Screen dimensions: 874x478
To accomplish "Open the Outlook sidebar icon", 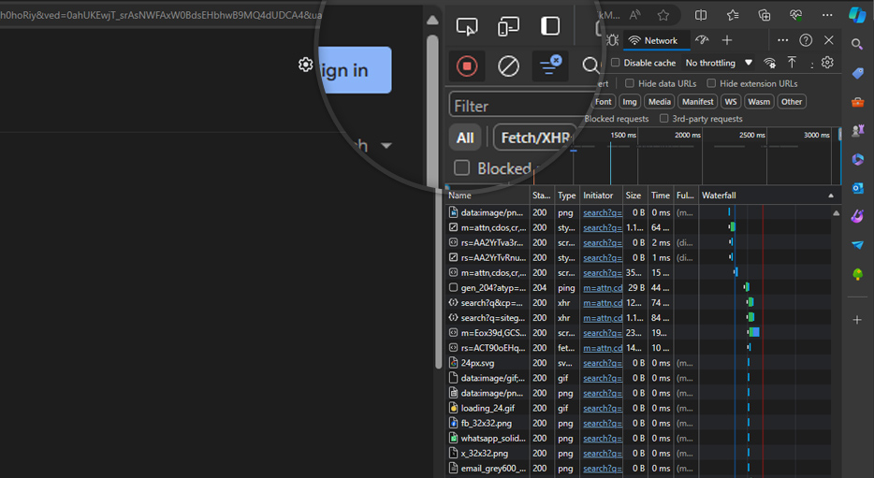I will 857,188.
